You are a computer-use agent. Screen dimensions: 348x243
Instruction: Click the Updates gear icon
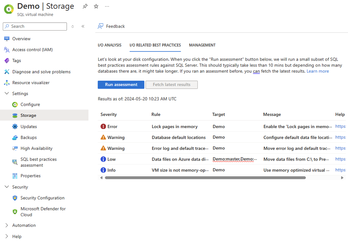15,127
